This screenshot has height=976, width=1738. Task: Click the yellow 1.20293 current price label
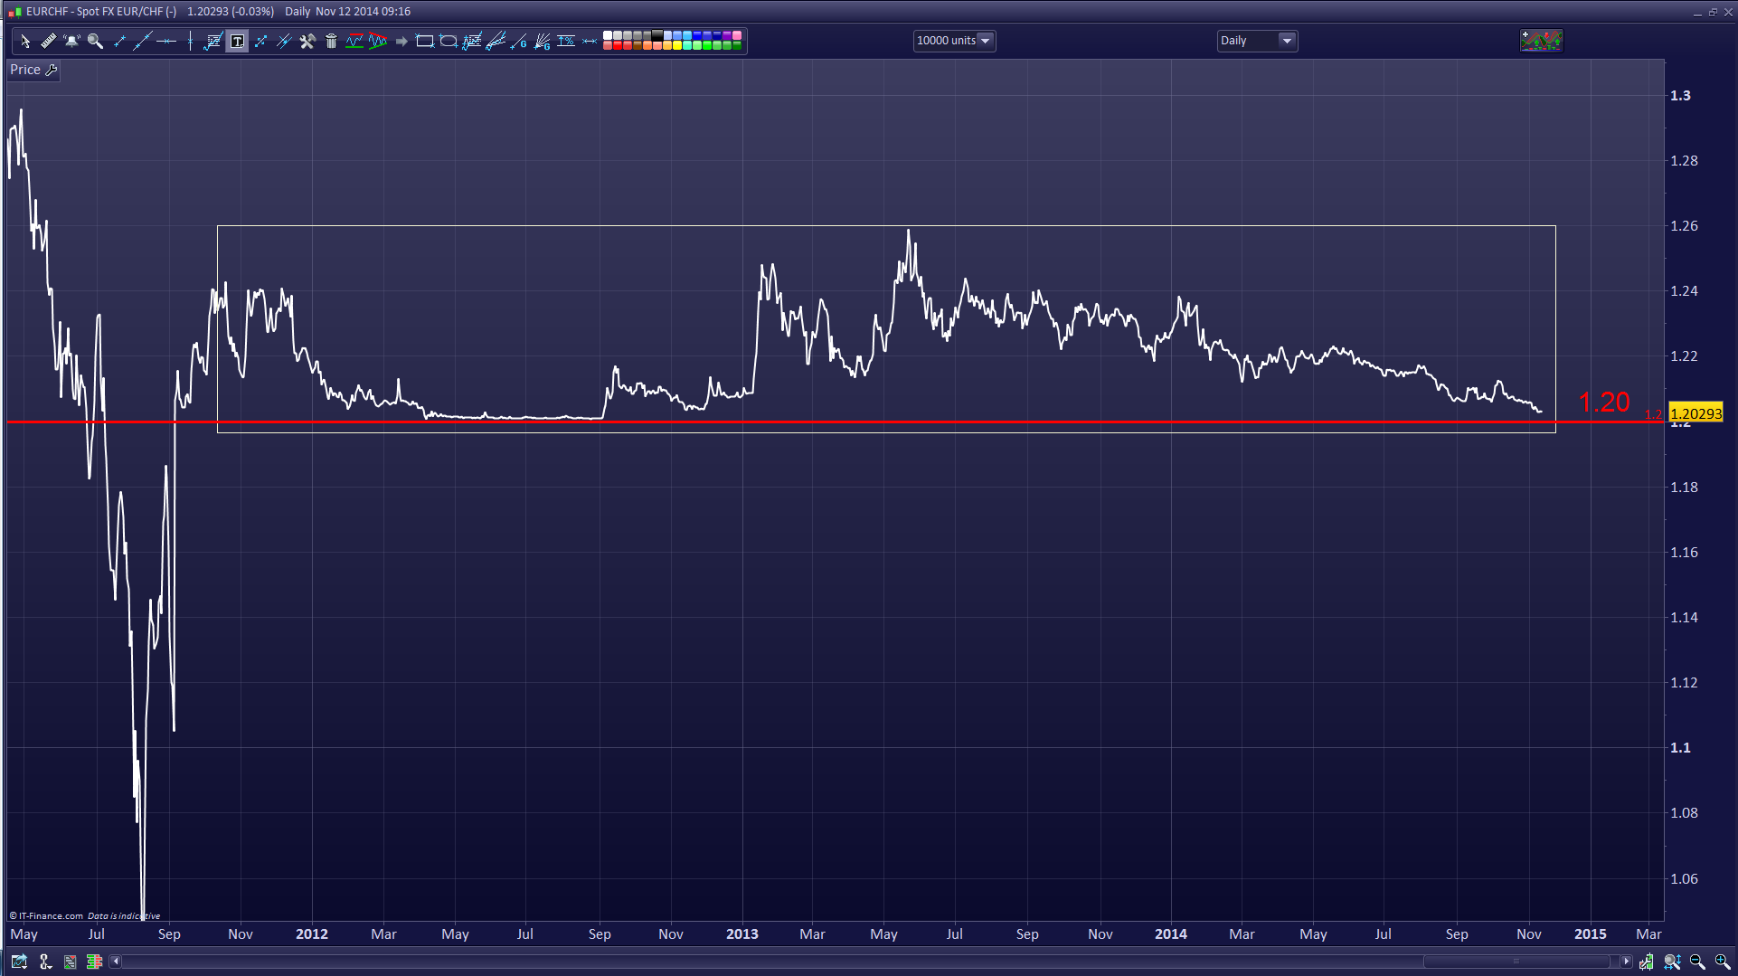pyautogui.click(x=1695, y=413)
